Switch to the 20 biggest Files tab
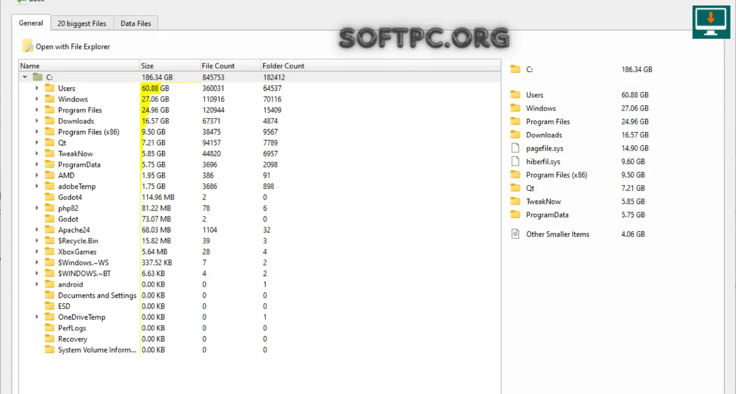Image resolution: width=736 pixels, height=394 pixels. pyautogui.click(x=81, y=23)
